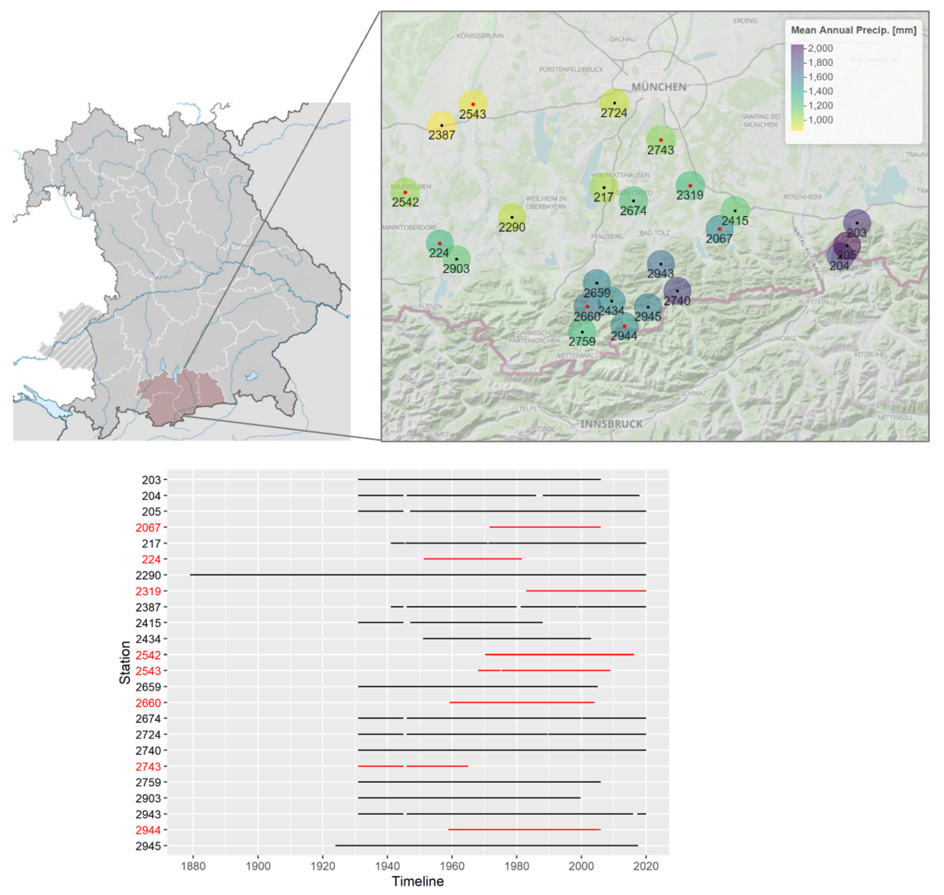
Task: Click station 203 dark purple marker
Action: (x=857, y=223)
